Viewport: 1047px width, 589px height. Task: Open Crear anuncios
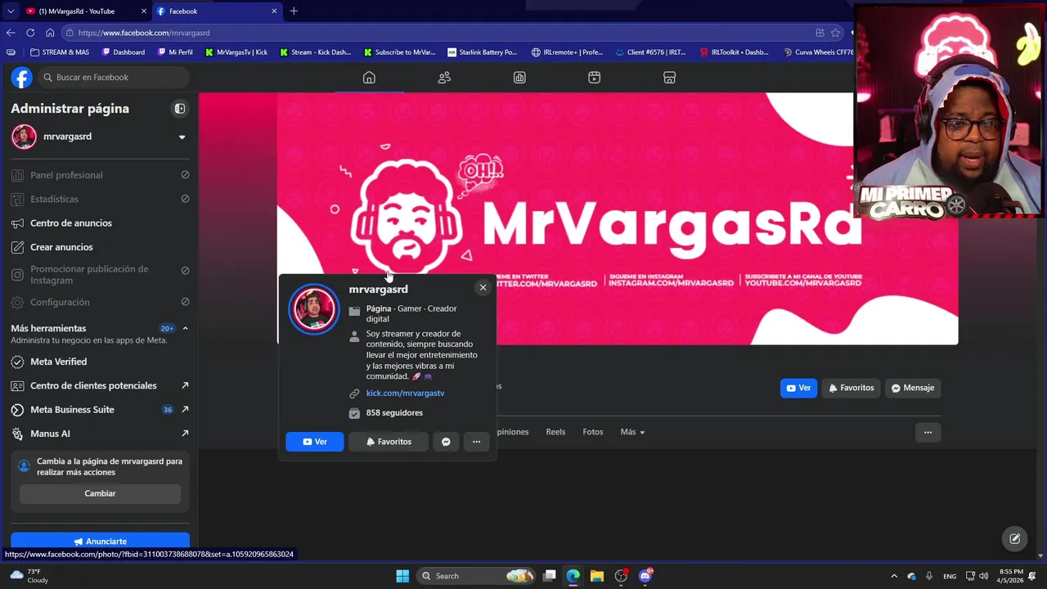[100, 247]
